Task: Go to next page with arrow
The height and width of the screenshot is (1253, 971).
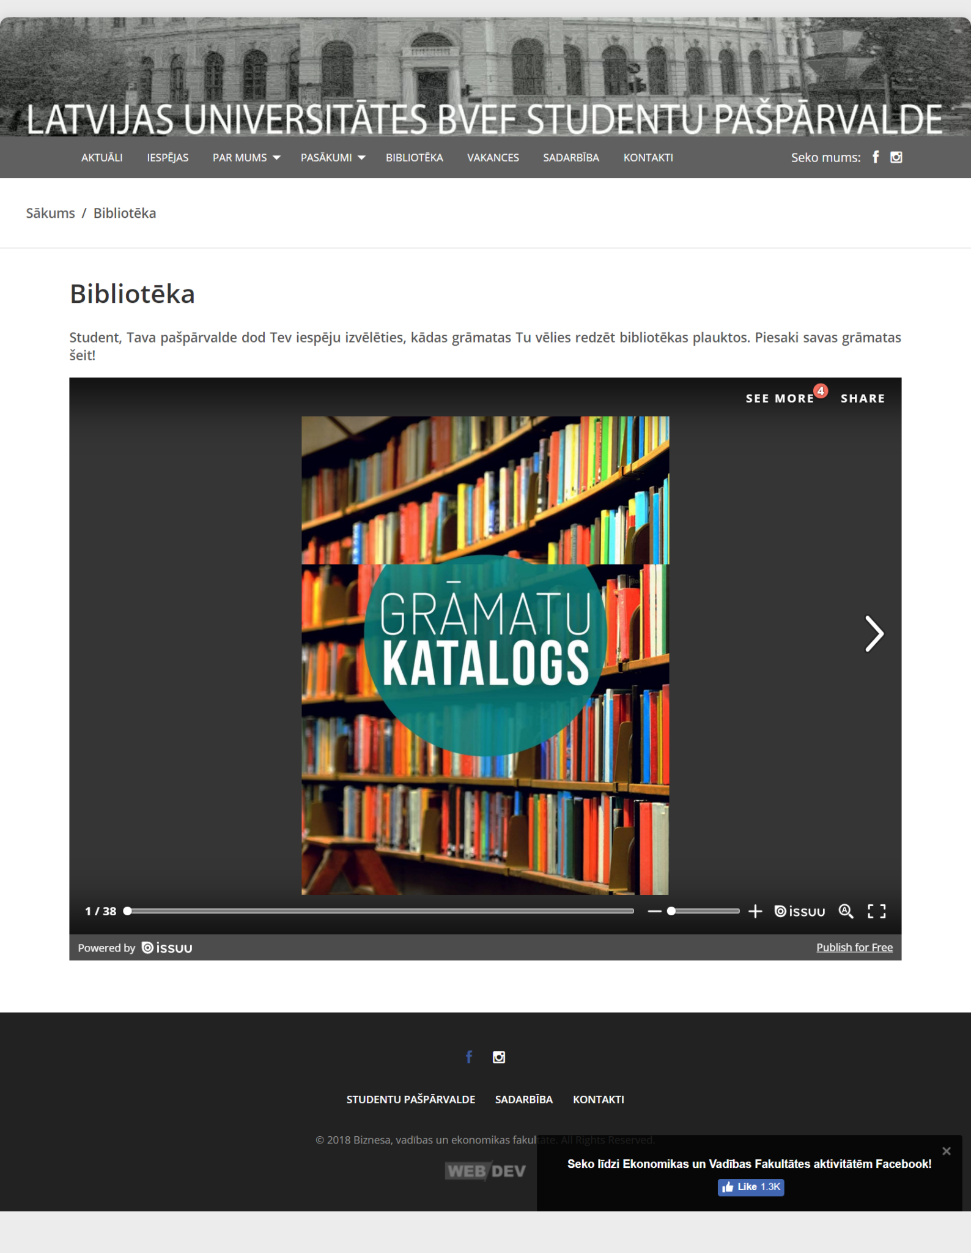Action: pos(874,633)
